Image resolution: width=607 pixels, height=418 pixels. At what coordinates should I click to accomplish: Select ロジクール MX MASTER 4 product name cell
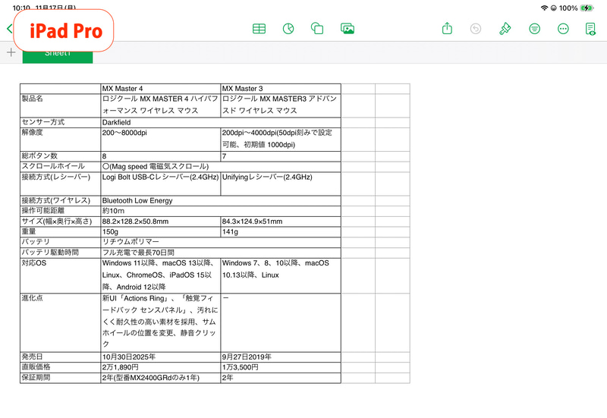[x=161, y=105]
